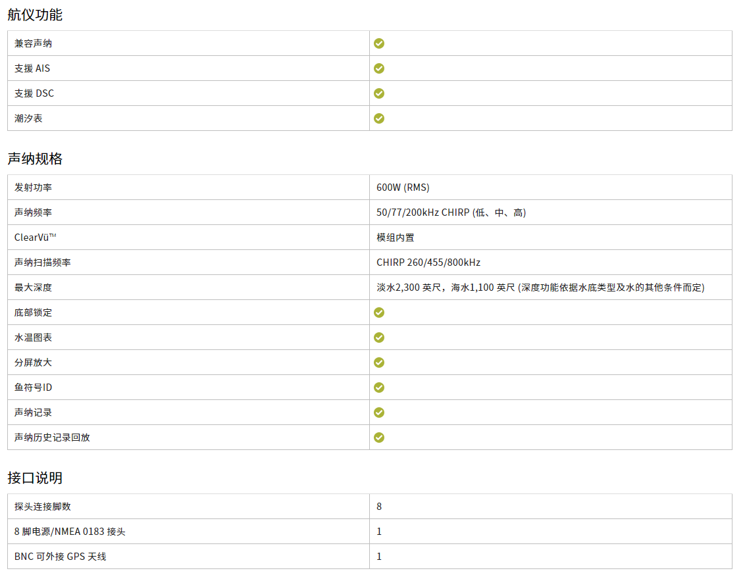Image resolution: width=745 pixels, height=577 pixels.
Task: Click the CHIRP 260/455/800kHz scan value
Action: pyautogui.click(x=428, y=263)
